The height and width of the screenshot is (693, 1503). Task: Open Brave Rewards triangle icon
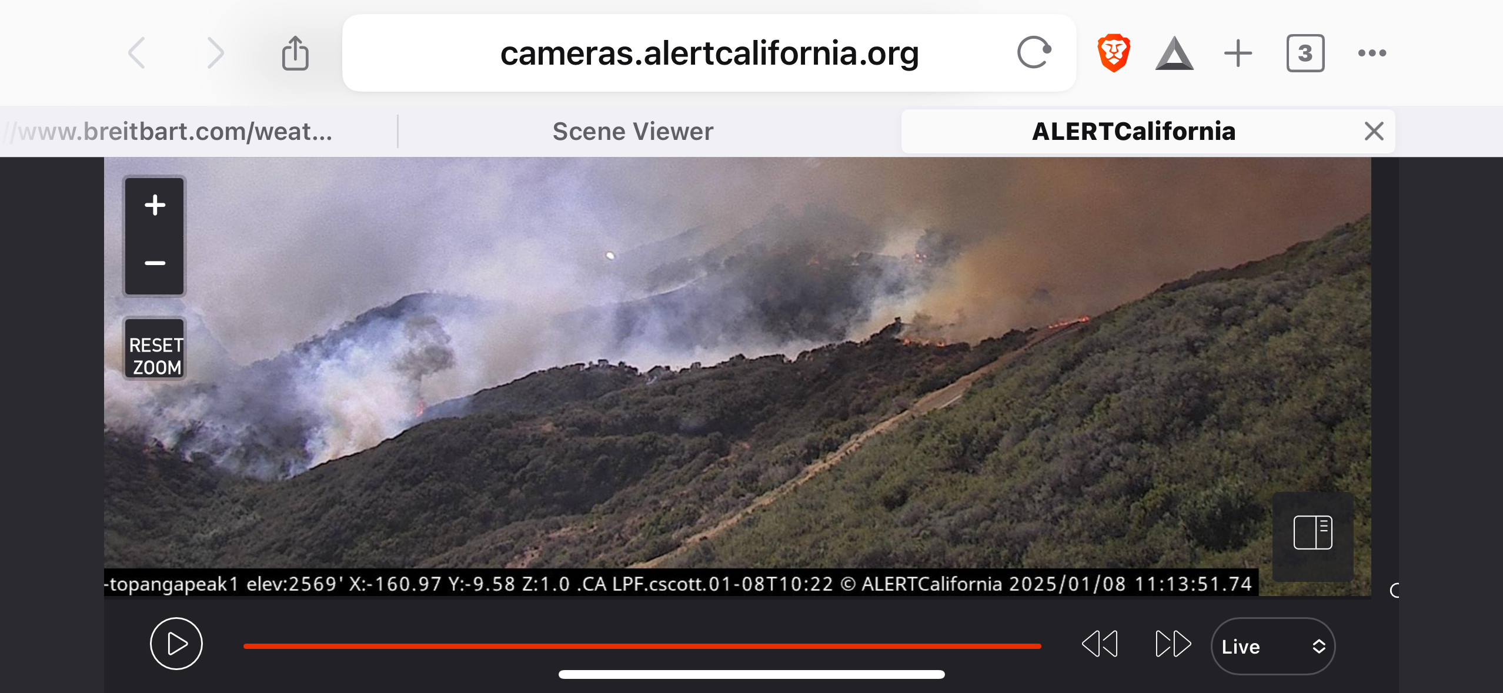click(1174, 53)
